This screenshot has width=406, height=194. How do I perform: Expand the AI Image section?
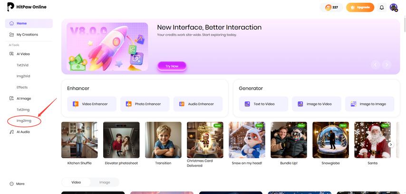(x=23, y=98)
